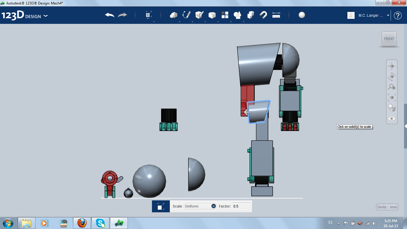Undo the last action
The width and height of the screenshot is (407, 229).
point(110,15)
